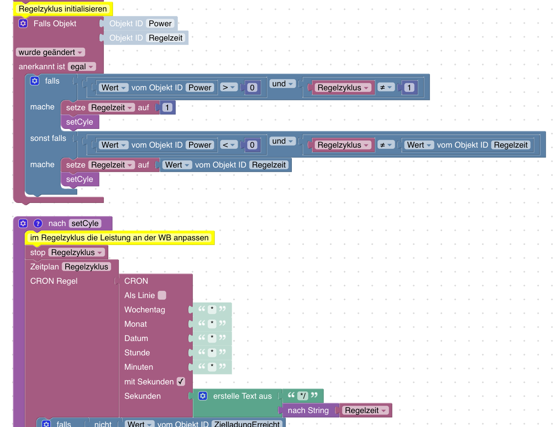
Task: Open the gear settings on the "Falls Objekt" block
Action: tap(23, 23)
